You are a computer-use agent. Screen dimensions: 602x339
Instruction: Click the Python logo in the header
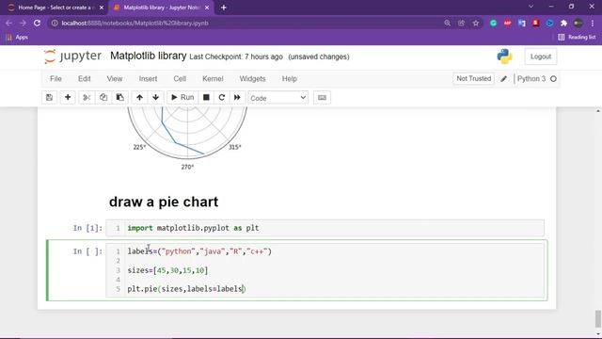[504, 56]
